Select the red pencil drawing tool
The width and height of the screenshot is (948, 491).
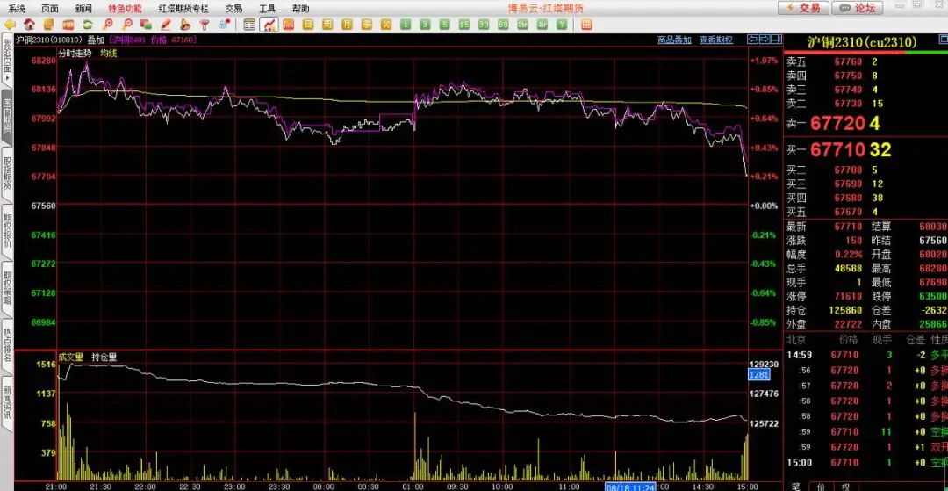tap(166, 25)
